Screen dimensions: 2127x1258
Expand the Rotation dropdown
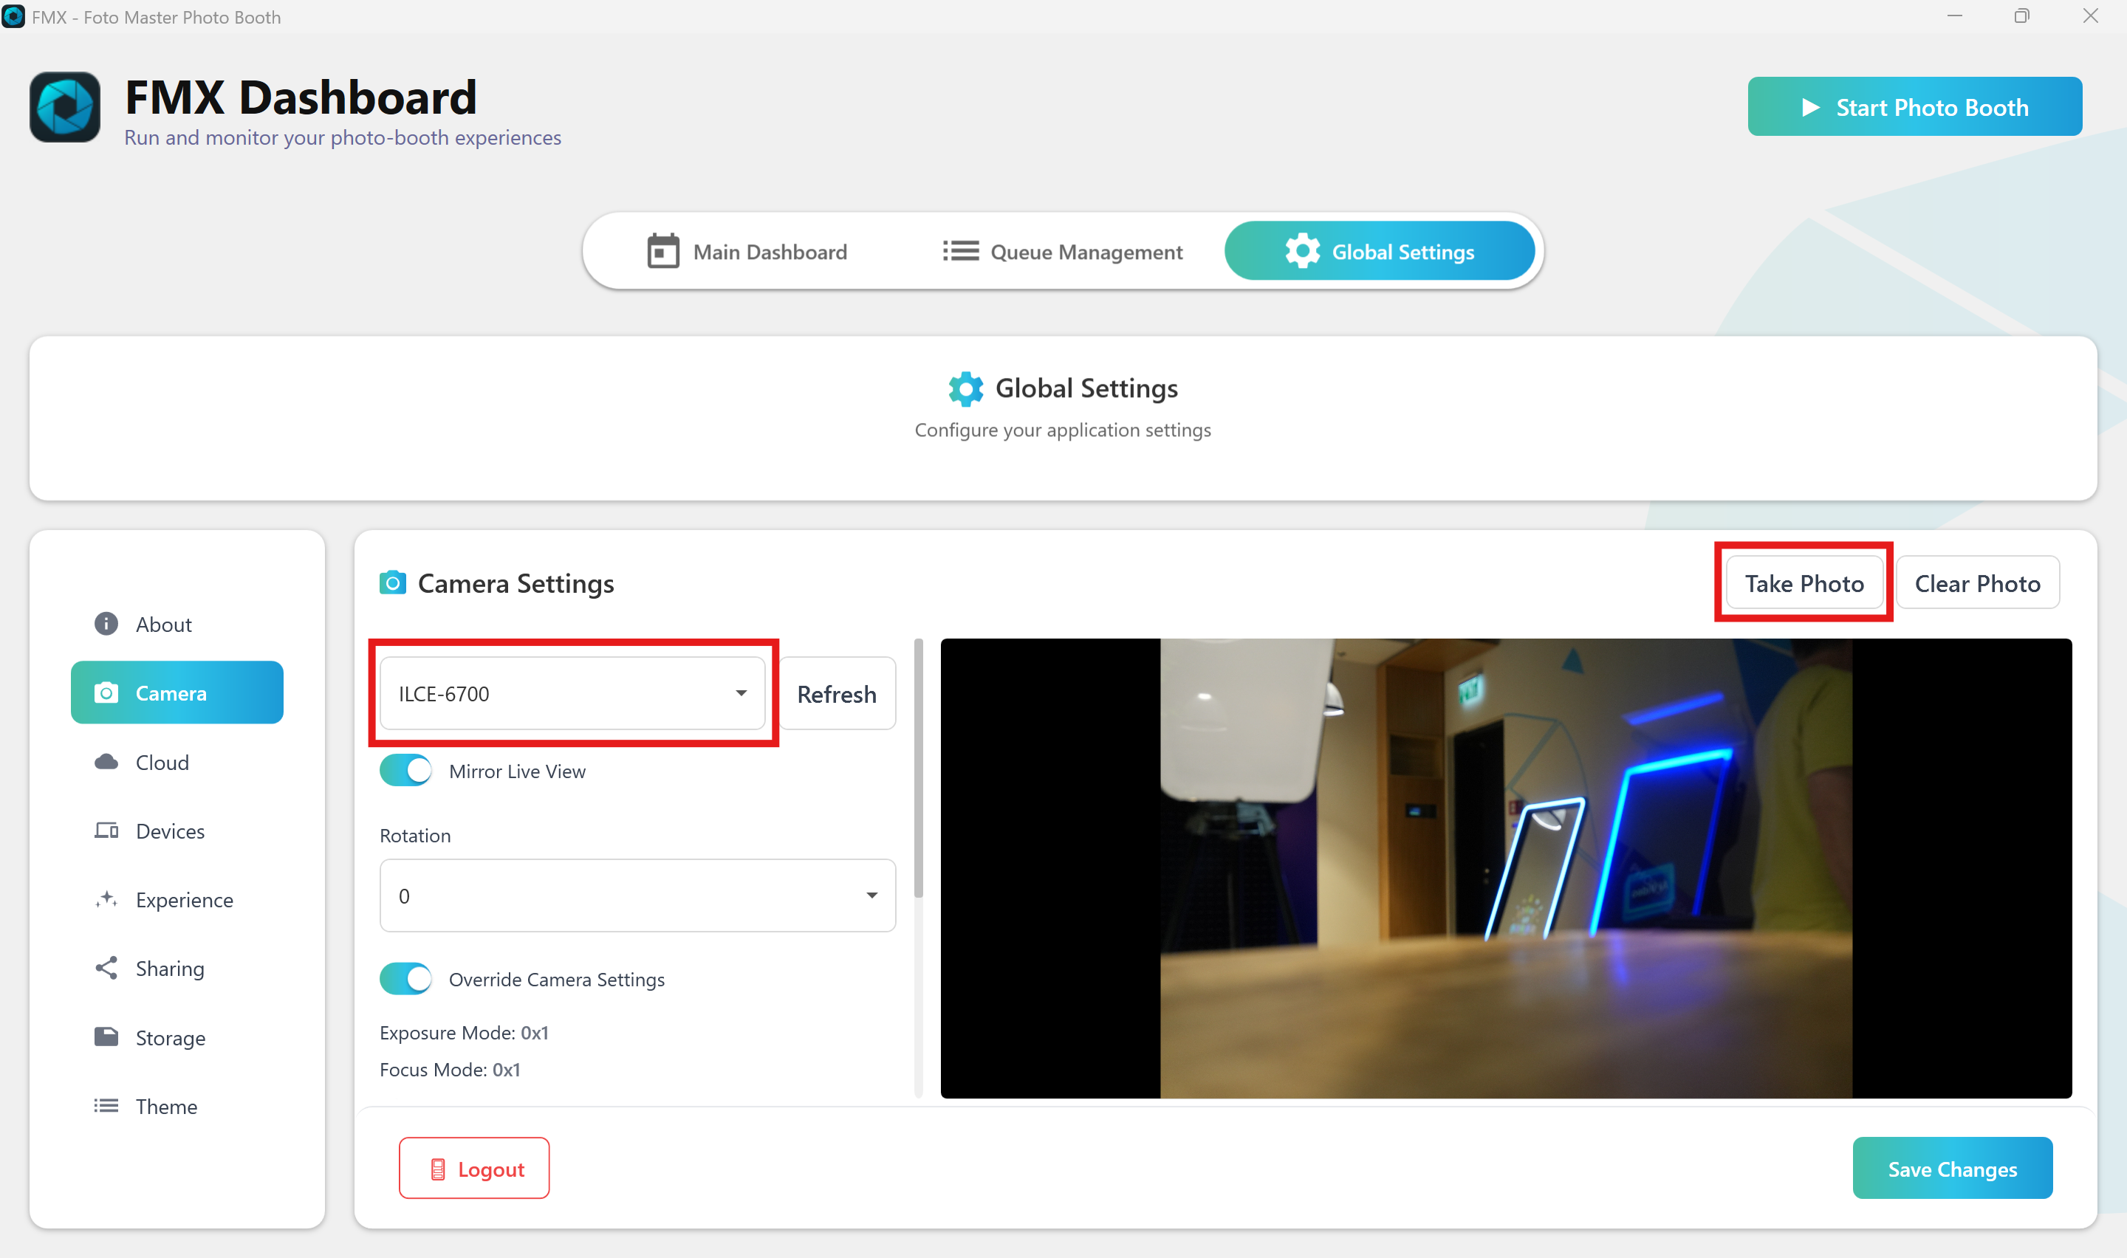tap(637, 896)
